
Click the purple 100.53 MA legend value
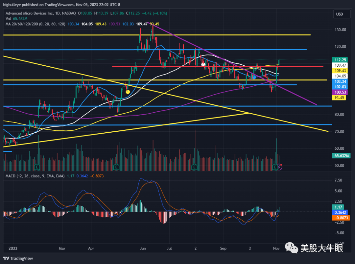point(114,24)
